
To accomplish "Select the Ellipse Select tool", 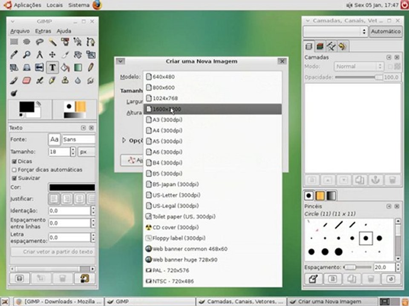I will coord(26,42).
